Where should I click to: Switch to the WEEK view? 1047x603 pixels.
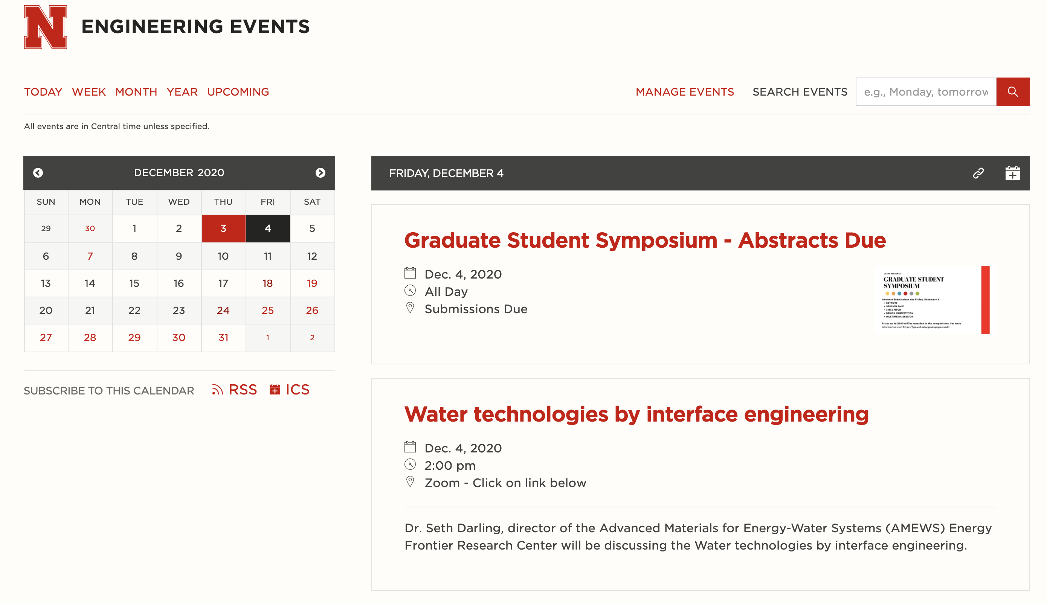(x=89, y=91)
